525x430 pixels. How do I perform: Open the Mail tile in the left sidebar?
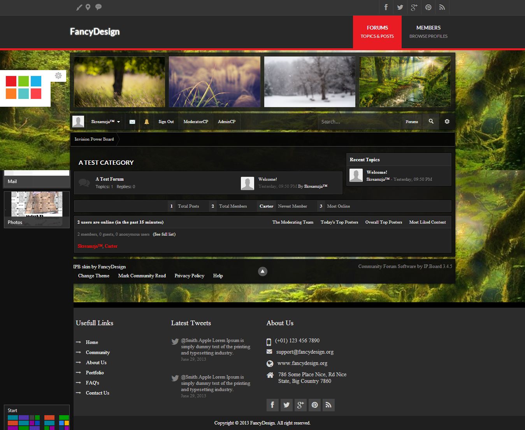[37, 179]
